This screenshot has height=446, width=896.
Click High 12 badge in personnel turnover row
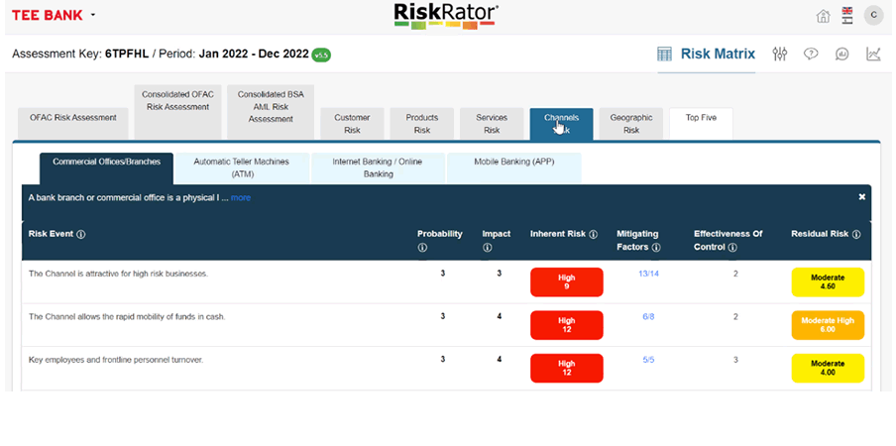pyautogui.click(x=566, y=368)
